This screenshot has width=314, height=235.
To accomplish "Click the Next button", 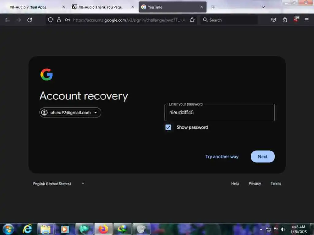I will 262,156.
